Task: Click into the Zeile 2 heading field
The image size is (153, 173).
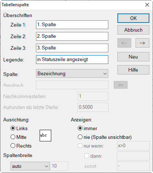Action: [x=72, y=36]
